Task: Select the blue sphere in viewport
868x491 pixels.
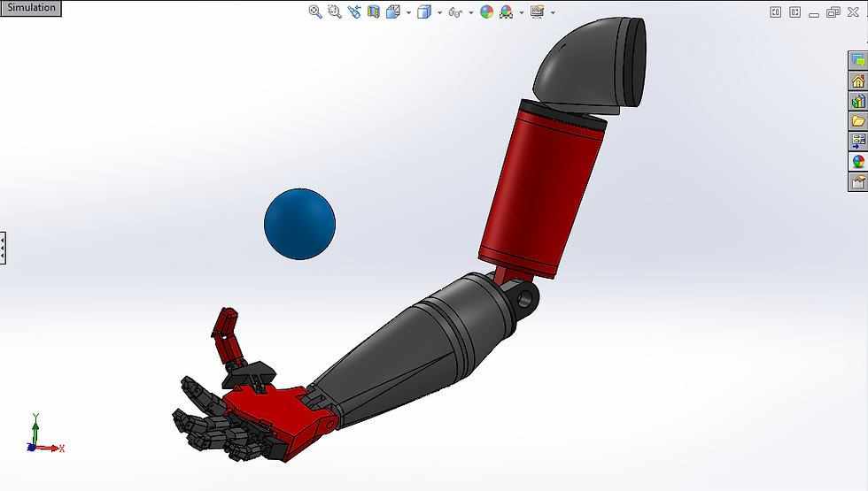Action: (x=299, y=224)
